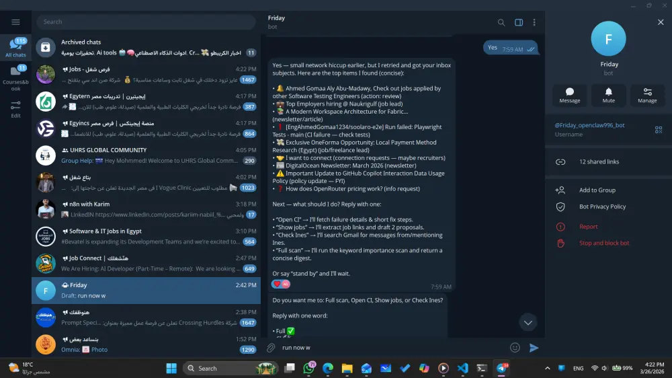This screenshot has width=672, height=378.
Task: Open the hamburger main menu
Action: pos(15,22)
